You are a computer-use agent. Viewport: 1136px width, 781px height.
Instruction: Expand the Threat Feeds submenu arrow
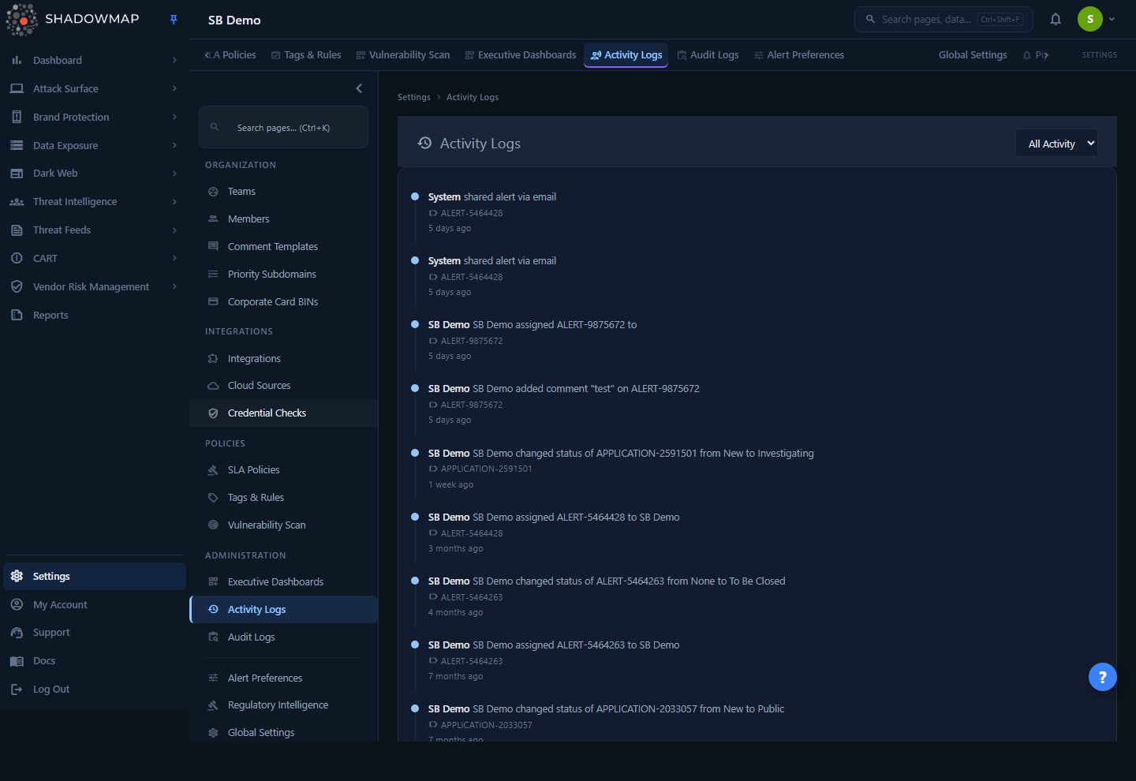(x=174, y=230)
